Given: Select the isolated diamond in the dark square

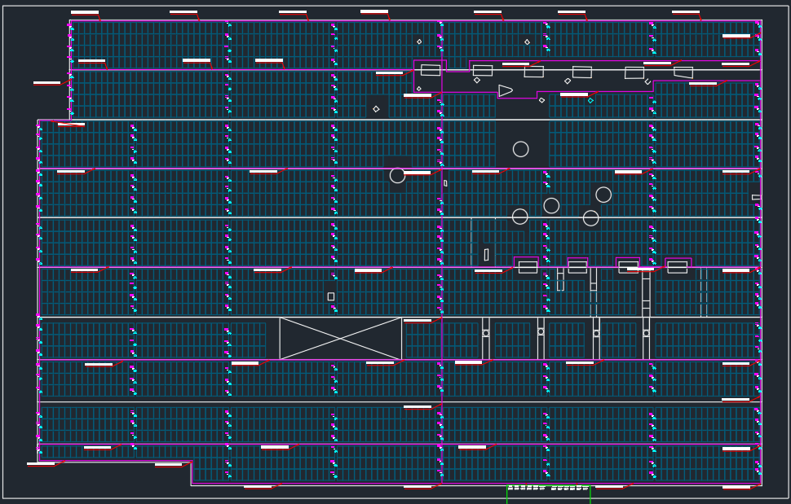Looking at the screenshot, I should pos(376,108).
